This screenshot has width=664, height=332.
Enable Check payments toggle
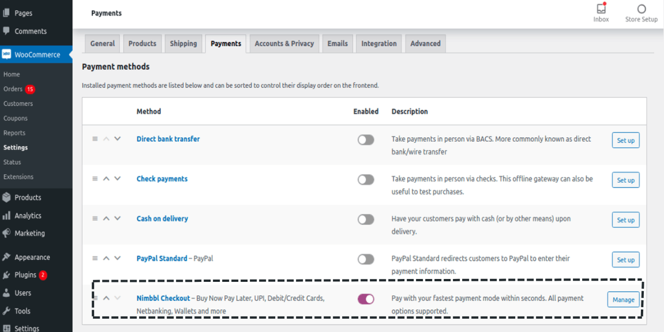tap(366, 180)
